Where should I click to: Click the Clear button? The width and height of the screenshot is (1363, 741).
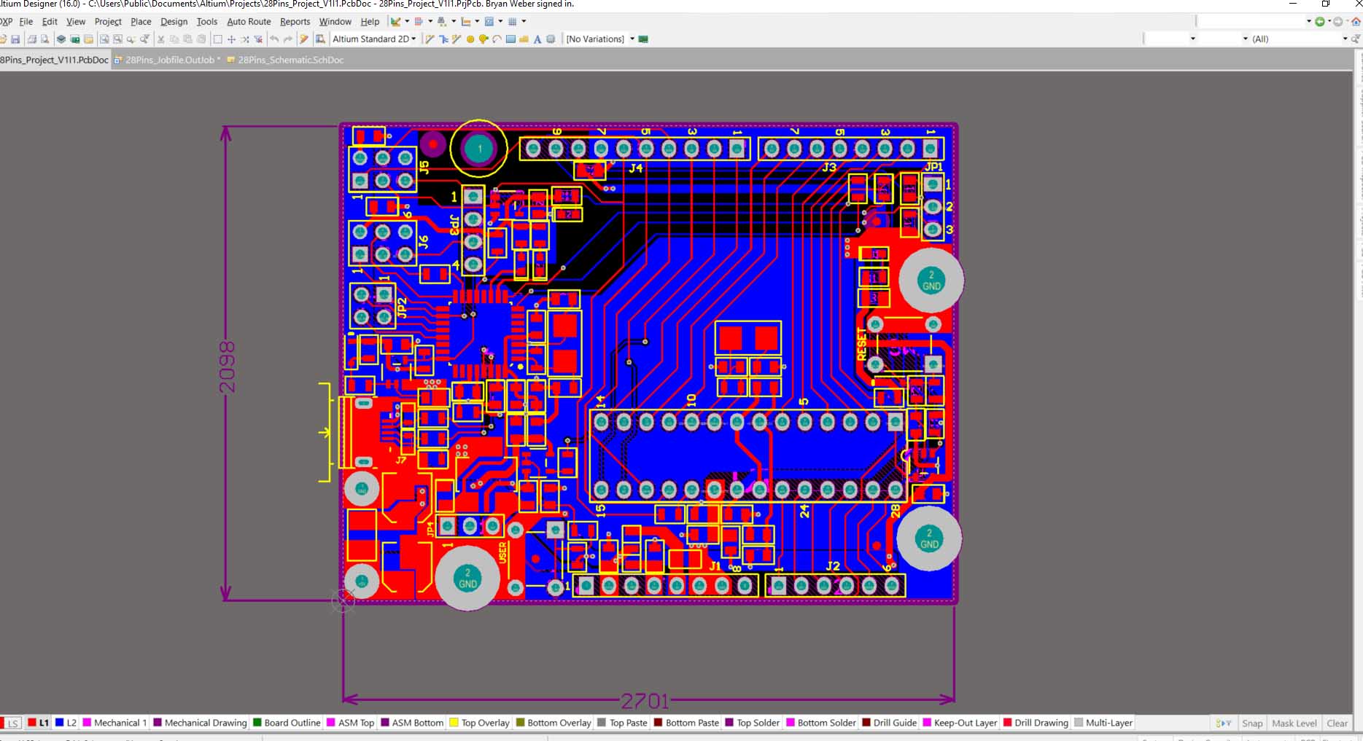[x=1337, y=723]
